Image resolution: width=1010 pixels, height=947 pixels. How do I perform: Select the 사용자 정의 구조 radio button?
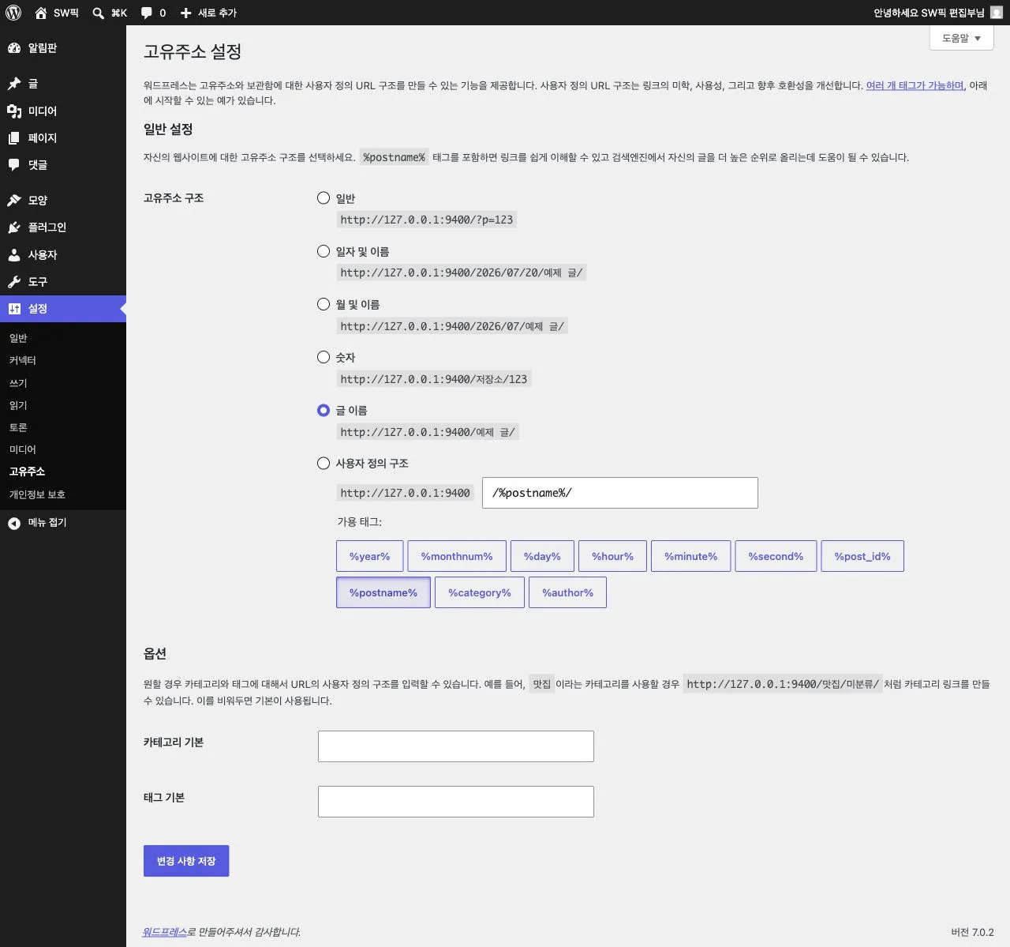(x=324, y=464)
